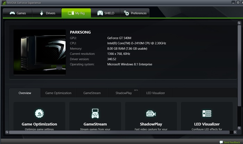Viewport: 243px width, 144px height.
Task: Click the 'Optimize game settings' description
Action: [39, 129]
